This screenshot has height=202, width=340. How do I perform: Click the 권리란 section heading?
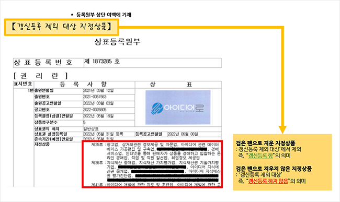[x=41, y=76]
